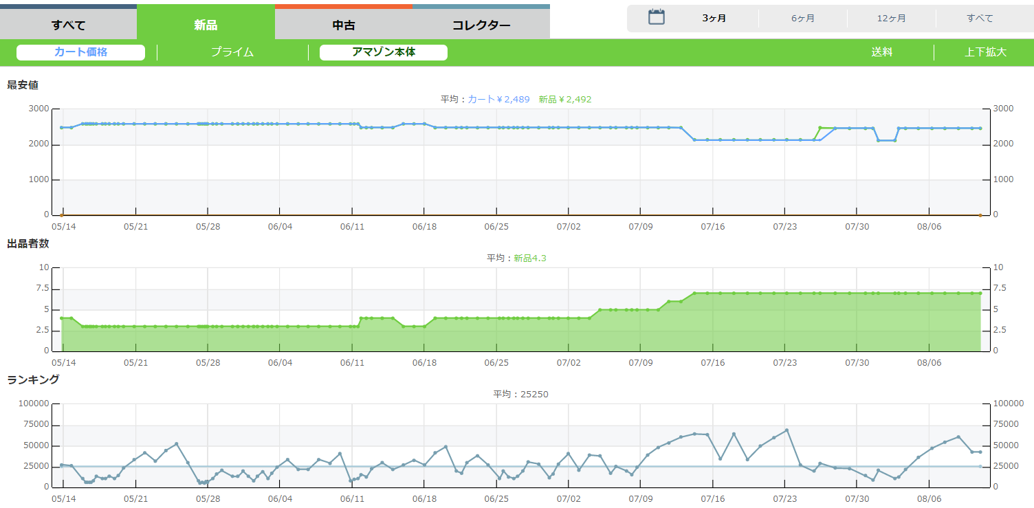The height and width of the screenshot is (508, 1034).
Task: Toggle the アマゾン本体 filter
Action: point(384,52)
